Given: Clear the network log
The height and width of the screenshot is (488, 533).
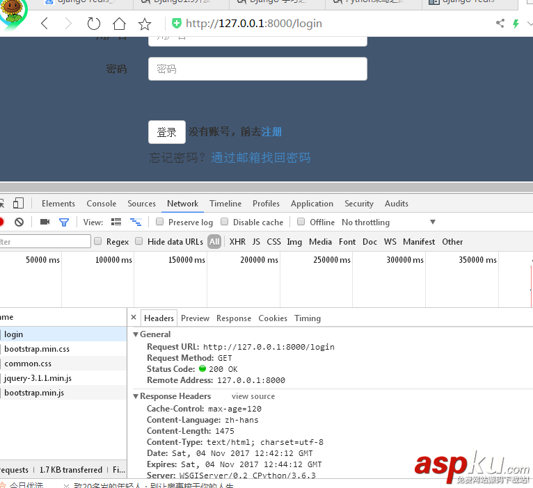Looking at the screenshot, I should 19,222.
